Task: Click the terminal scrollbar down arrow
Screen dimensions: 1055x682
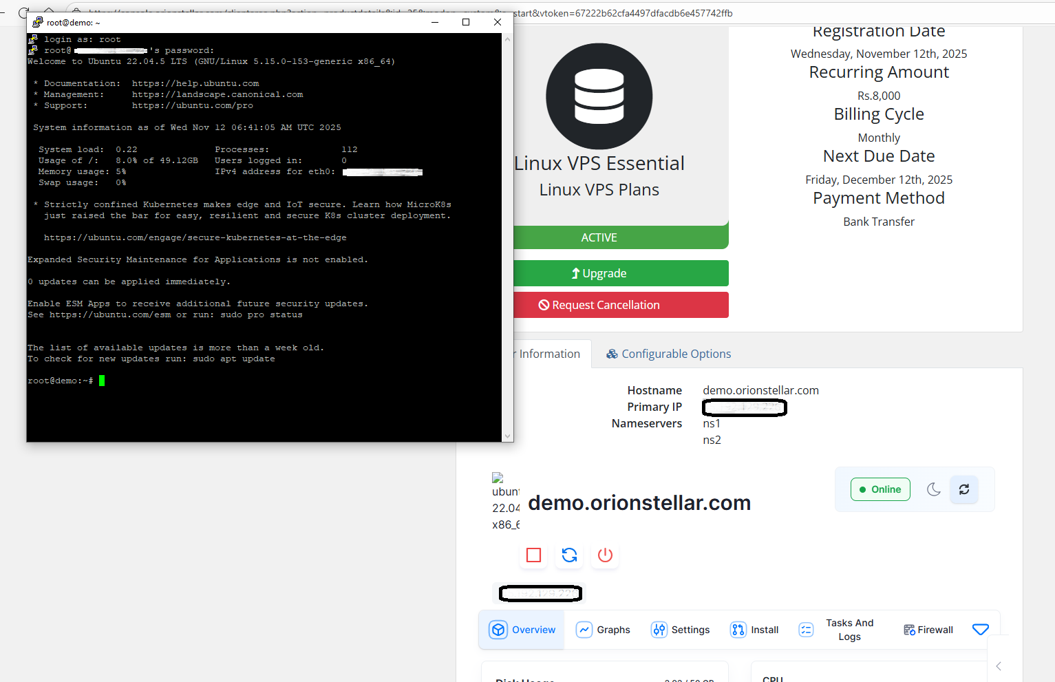Action: [x=507, y=436]
